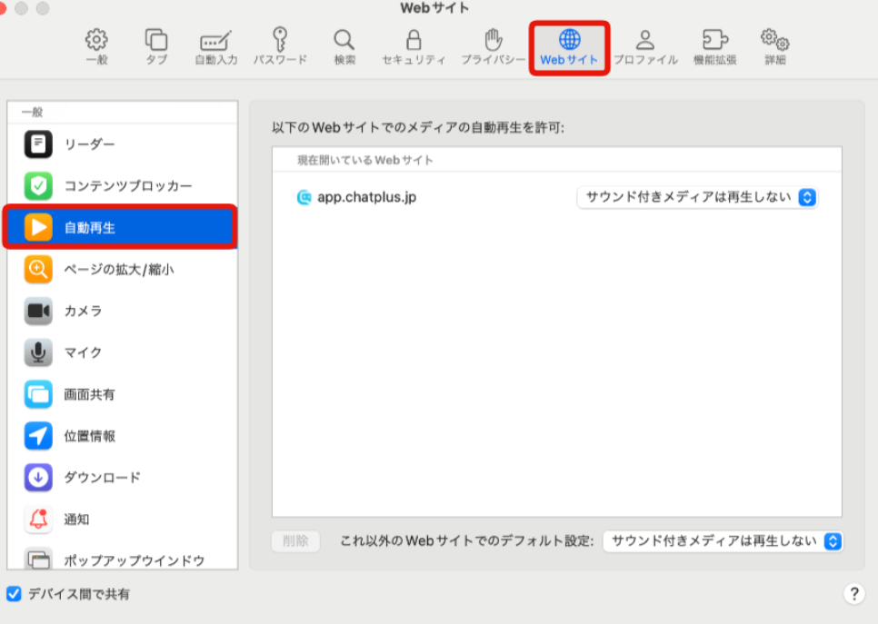Open app.chatplus.jp autoplay setting dropdown
Screen dimensions: 878x624
coord(697,197)
